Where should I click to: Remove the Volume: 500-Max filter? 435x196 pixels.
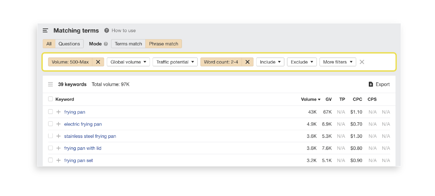point(98,62)
